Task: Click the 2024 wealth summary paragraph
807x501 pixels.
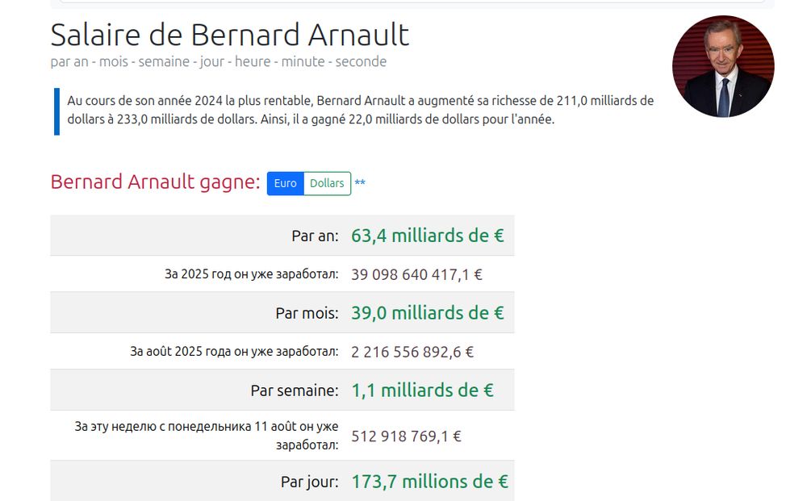Action: (x=360, y=110)
